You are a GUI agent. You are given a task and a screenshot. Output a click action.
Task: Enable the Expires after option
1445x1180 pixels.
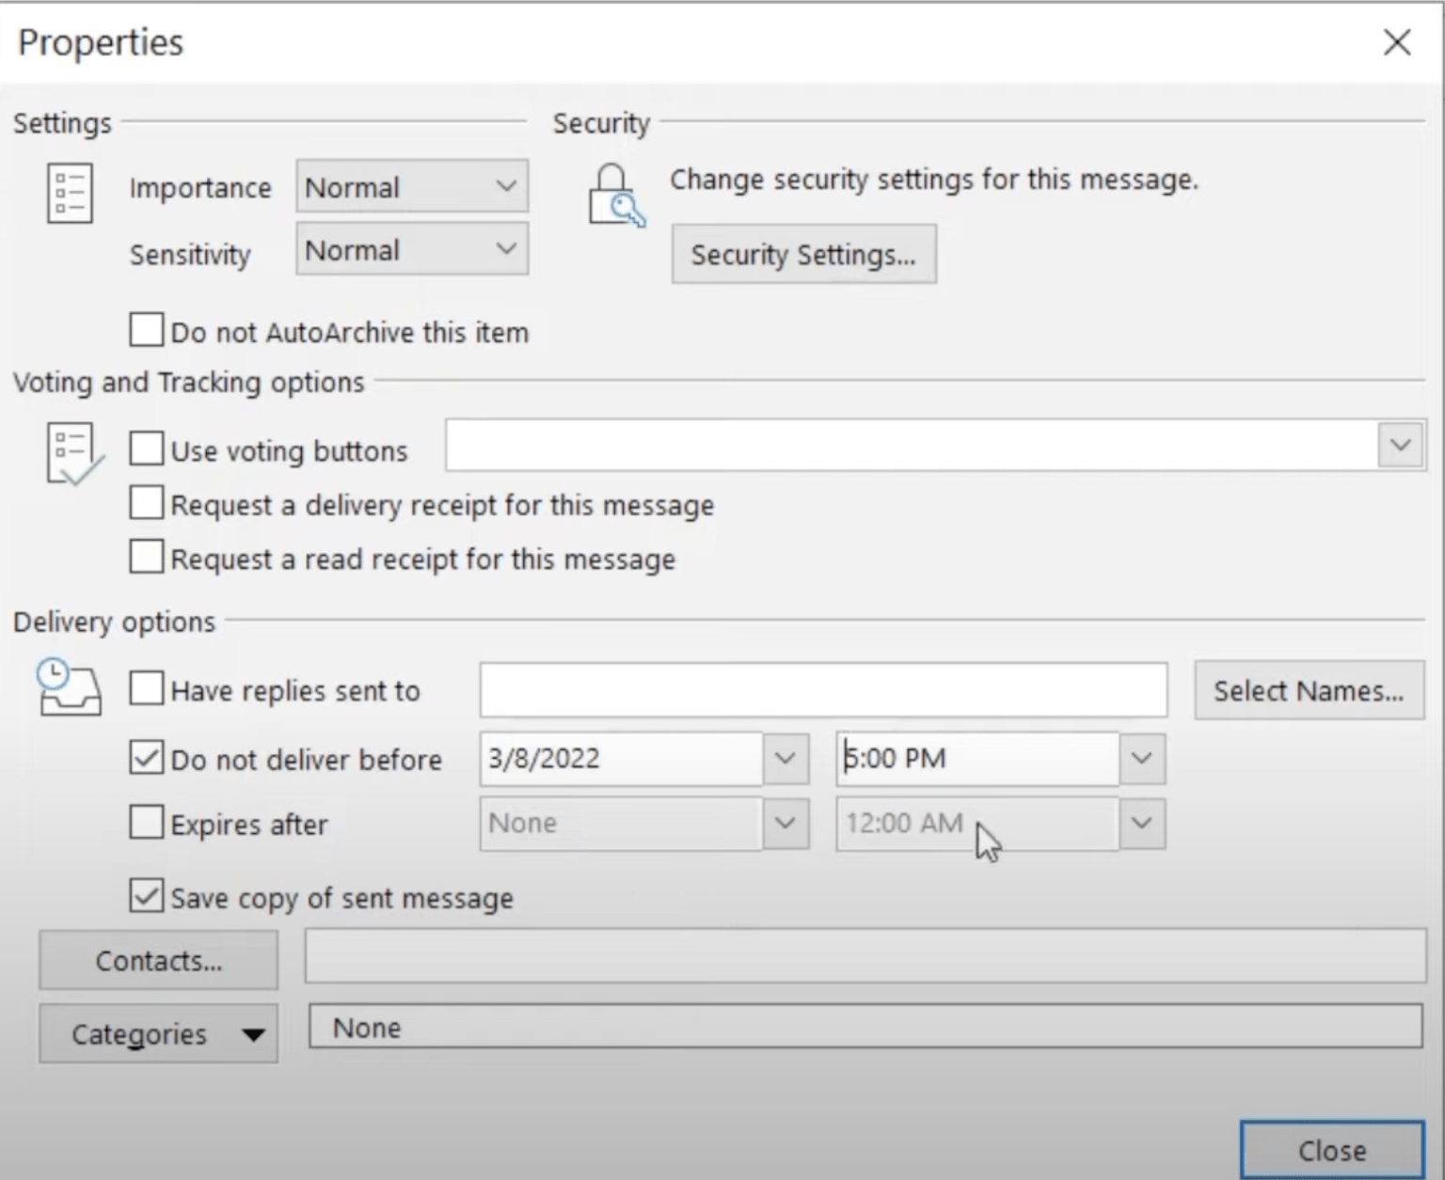(x=145, y=823)
